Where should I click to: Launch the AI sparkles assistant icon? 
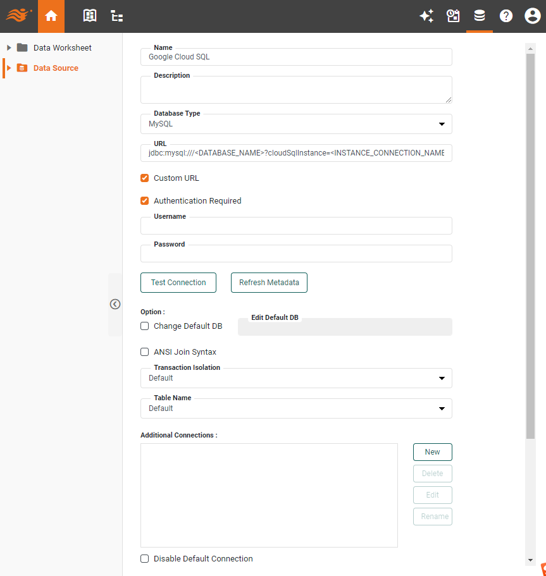[426, 16]
